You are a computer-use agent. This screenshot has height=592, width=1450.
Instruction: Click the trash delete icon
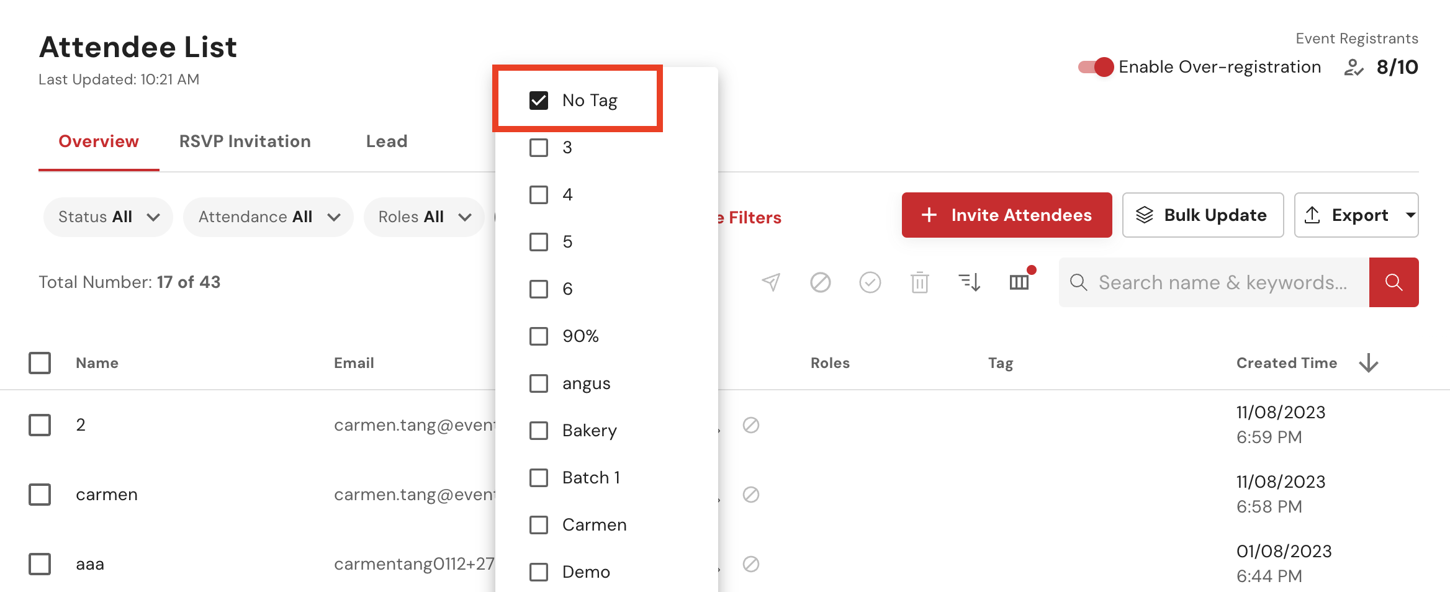tap(920, 282)
